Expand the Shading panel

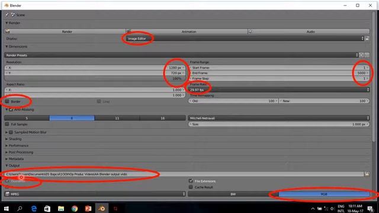[x=7, y=139]
